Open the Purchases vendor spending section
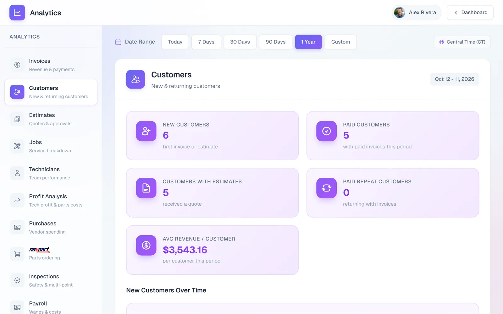The image size is (503, 314). (x=51, y=227)
